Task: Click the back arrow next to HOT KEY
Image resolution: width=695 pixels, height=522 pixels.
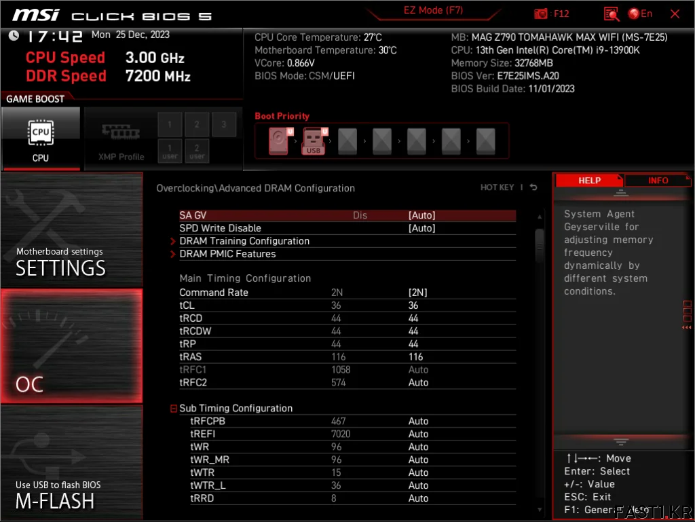Action: [533, 187]
